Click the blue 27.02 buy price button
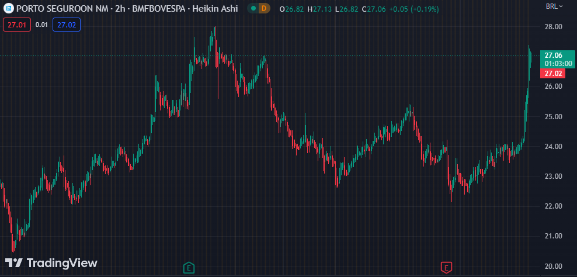This screenshot has width=577, height=277. click(67, 25)
